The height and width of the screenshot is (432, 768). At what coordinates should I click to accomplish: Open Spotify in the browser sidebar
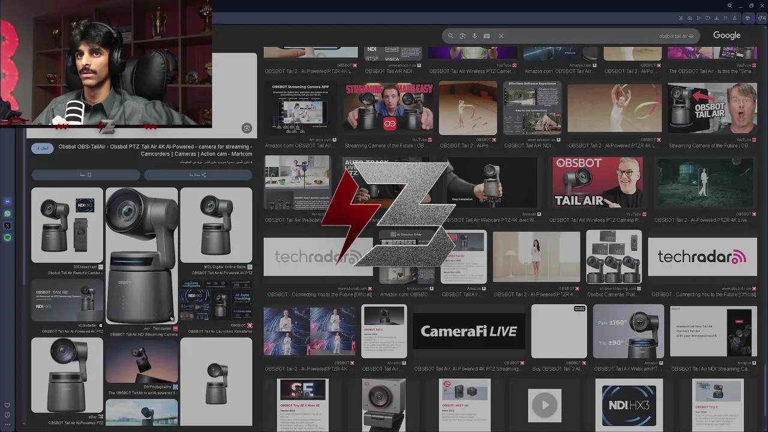click(x=7, y=238)
